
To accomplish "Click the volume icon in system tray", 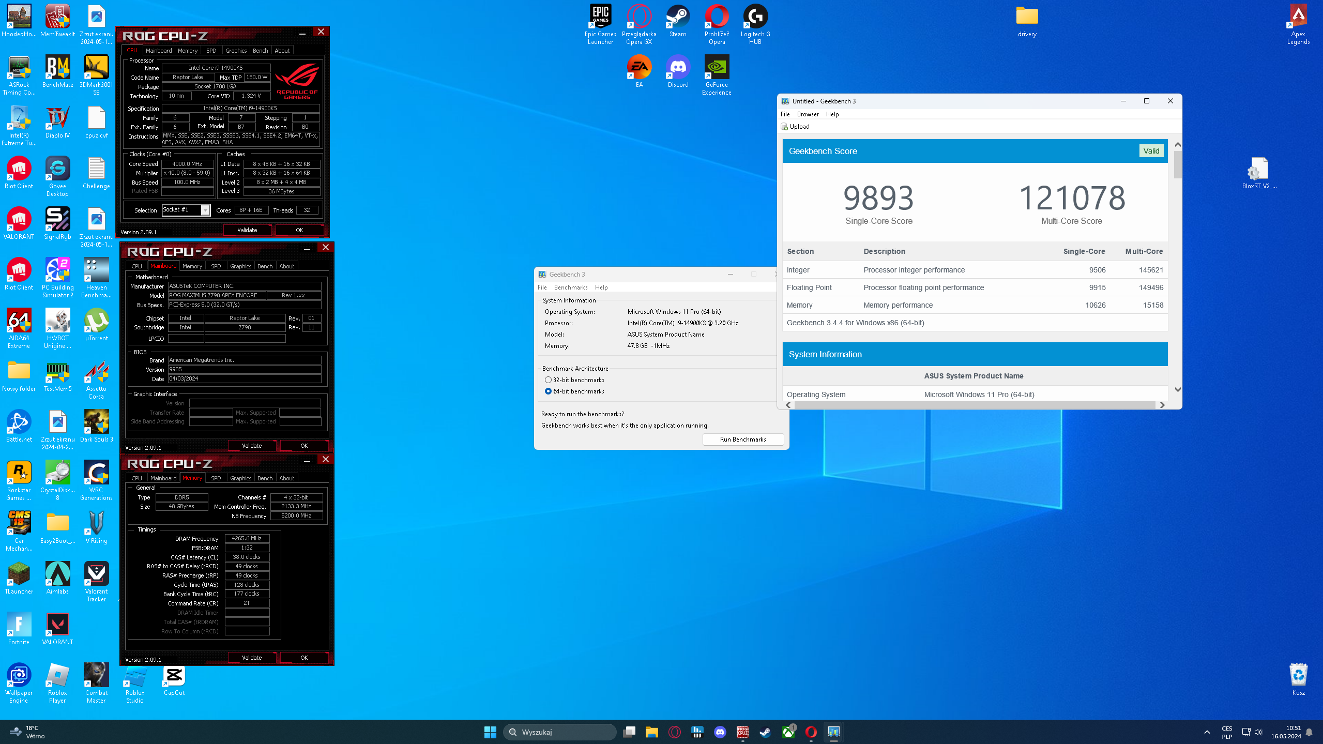I will pyautogui.click(x=1258, y=732).
